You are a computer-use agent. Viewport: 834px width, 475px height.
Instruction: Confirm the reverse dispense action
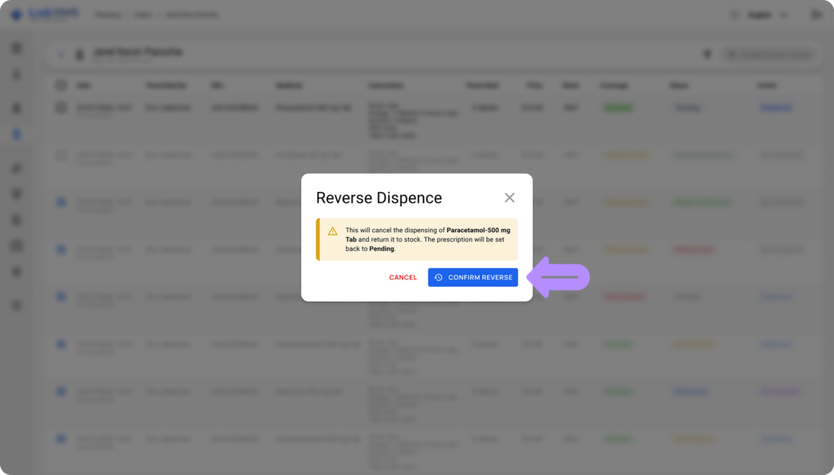tap(473, 277)
